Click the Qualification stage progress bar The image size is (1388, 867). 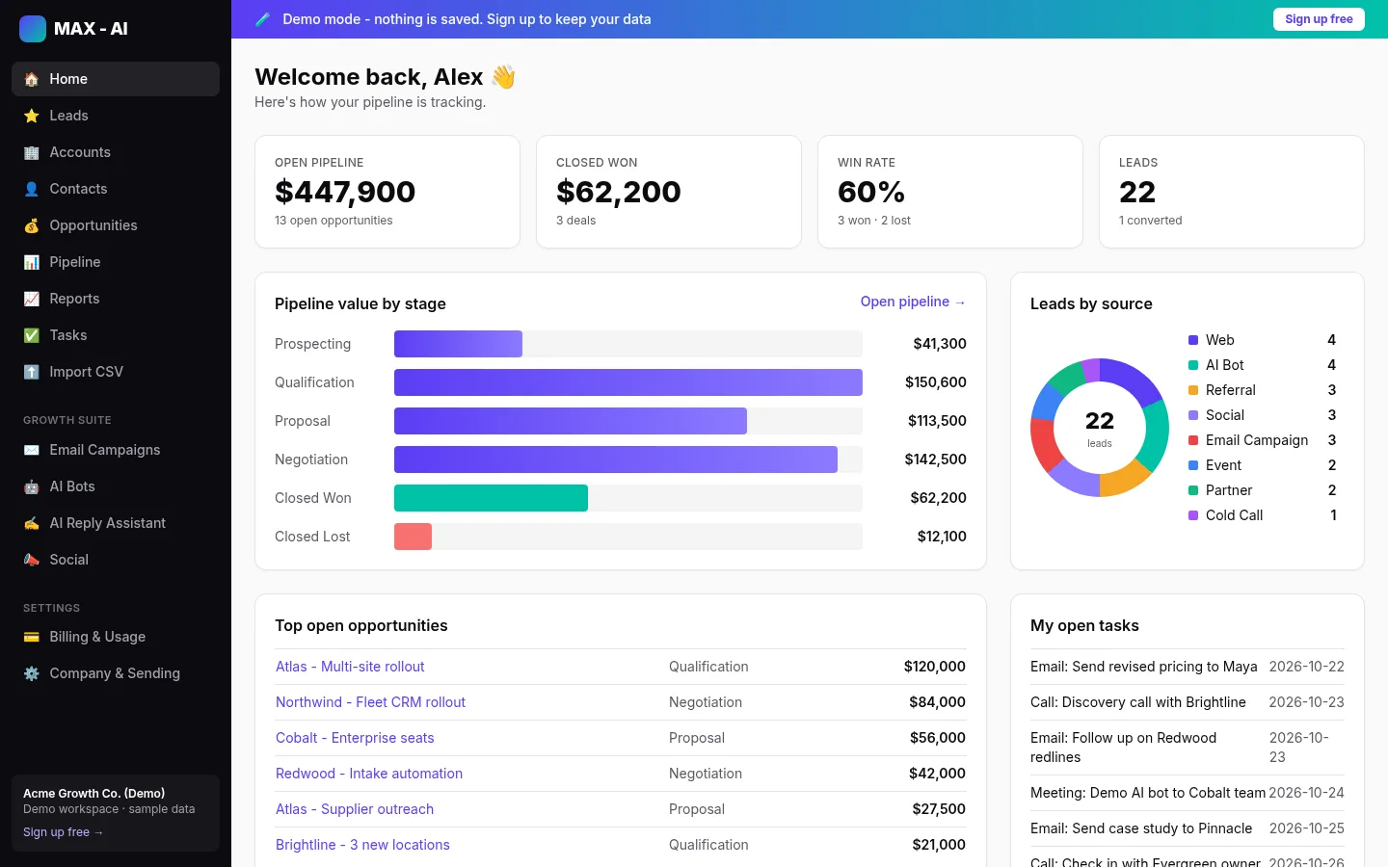[x=628, y=382]
